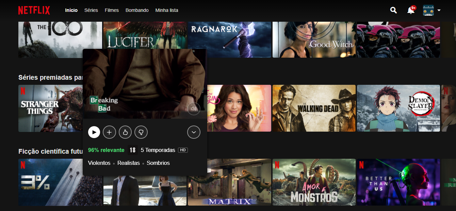456x211 pixels.
Task: Expand more info chevron for Breaking Bad
Action: pos(194,132)
